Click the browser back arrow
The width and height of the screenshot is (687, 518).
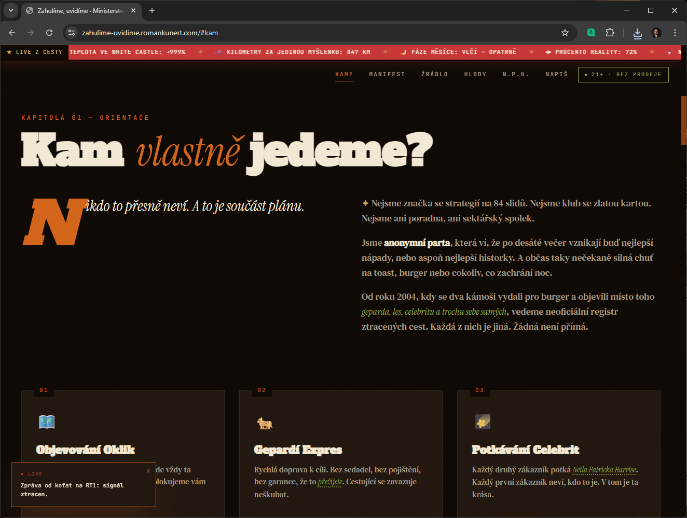(12, 33)
